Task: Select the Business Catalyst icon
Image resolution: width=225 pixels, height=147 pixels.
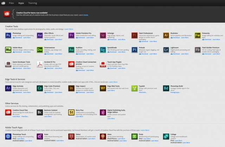Action: pyautogui.click(x=40, y=113)
